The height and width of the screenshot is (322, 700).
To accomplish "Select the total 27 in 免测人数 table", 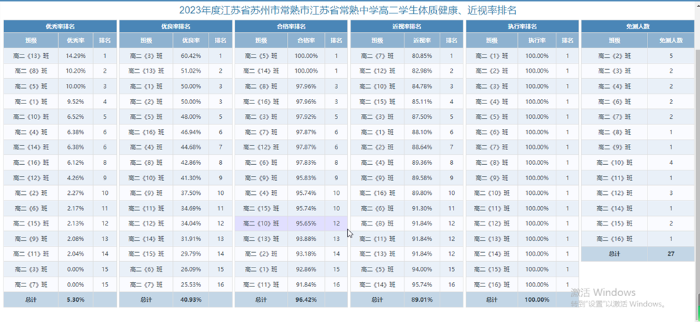I will [671, 254].
